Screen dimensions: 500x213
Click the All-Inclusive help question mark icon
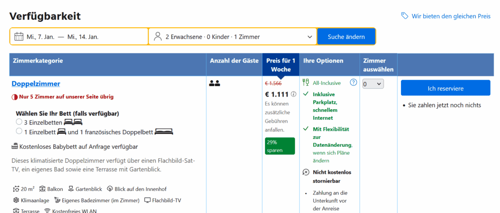(353, 82)
